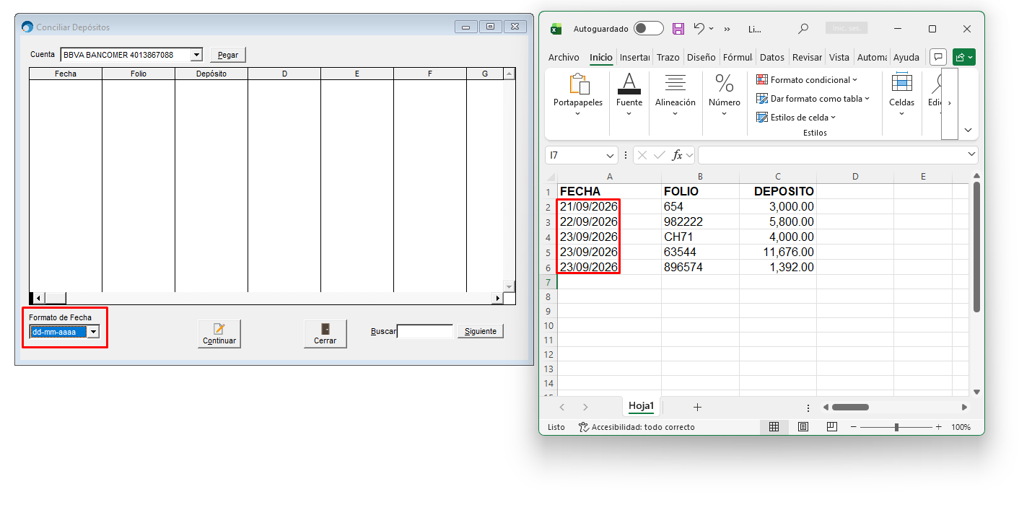This screenshot has height=528, width=1032.
Task: Switch to Page Layout view
Action: [803, 427]
